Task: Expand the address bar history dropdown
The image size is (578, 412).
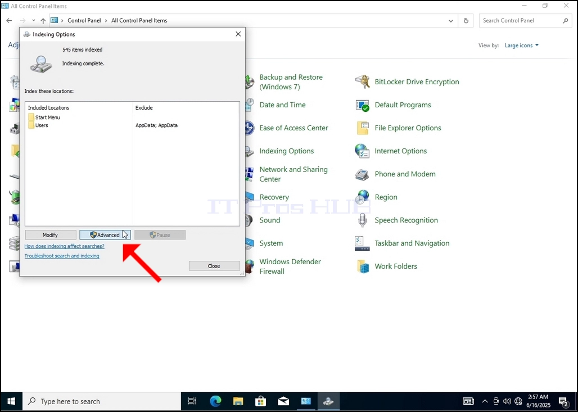Action: pos(451,21)
